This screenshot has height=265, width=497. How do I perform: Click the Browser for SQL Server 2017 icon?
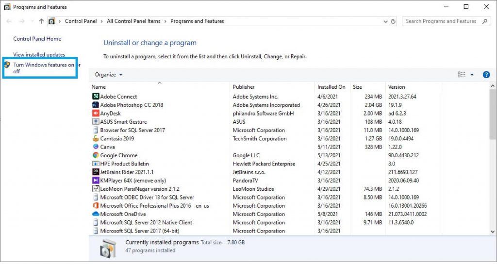[x=96, y=130]
